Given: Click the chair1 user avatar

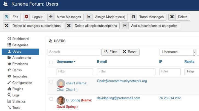Looking at the screenshot, I should click(61, 83).
